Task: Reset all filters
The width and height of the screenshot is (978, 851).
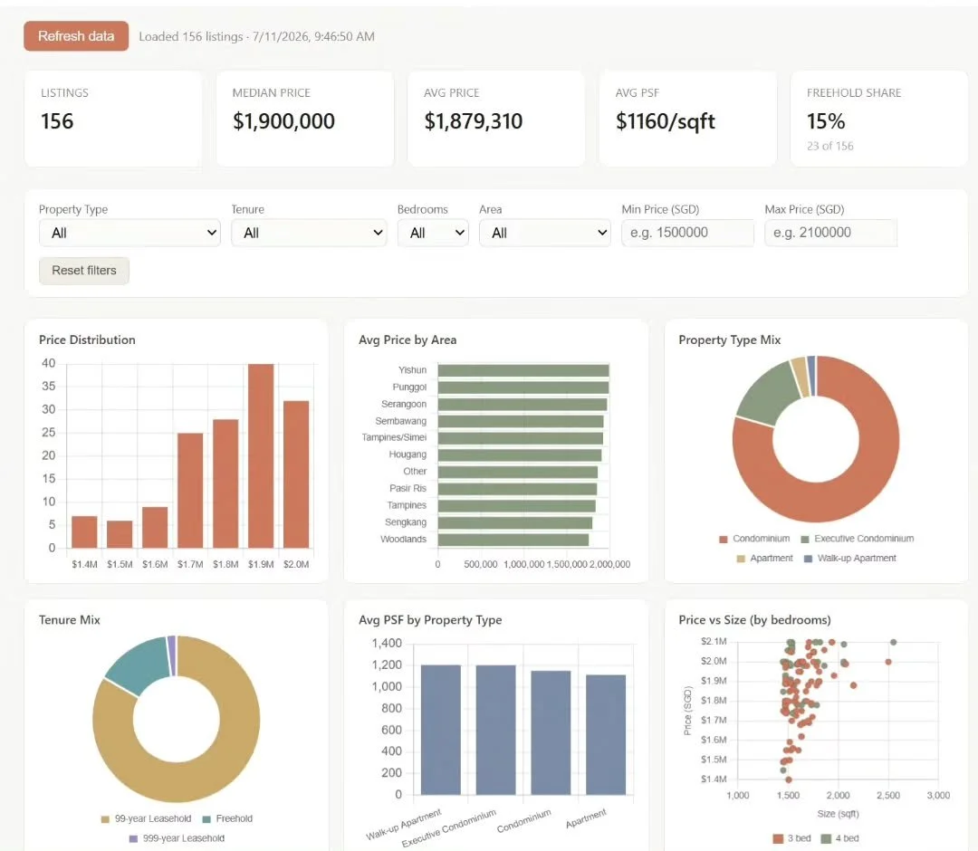Action: tap(84, 271)
